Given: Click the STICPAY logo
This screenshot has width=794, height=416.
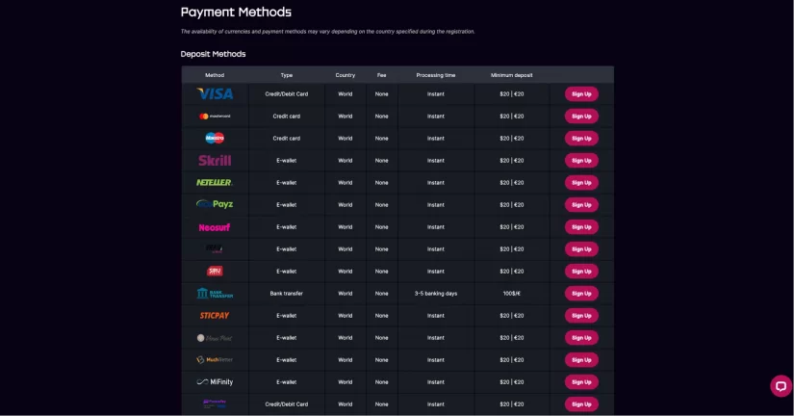Looking at the screenshot, I should coord(215,315).
